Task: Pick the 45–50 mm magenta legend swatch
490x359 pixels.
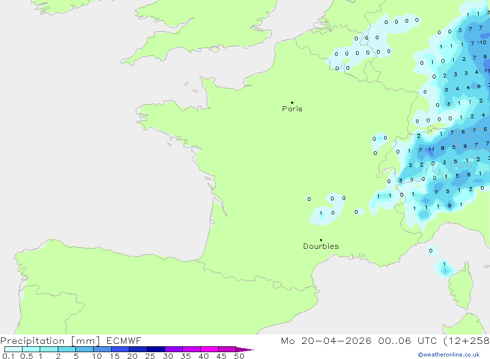Action: (227, 350)
